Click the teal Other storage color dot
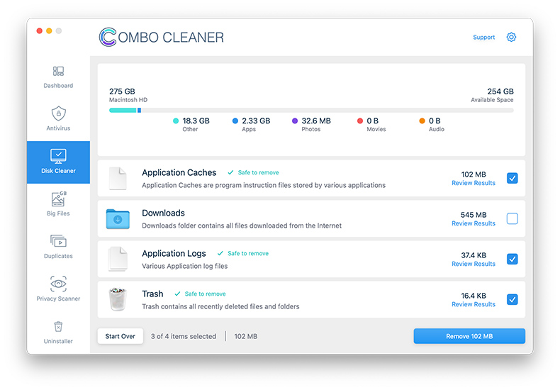560x390 pixels. click(176, 121)
